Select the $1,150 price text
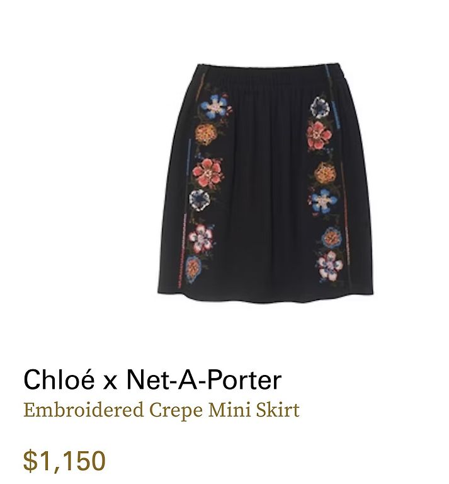 (x=64, y=461)
